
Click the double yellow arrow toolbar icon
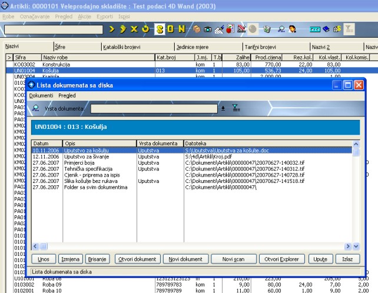(123, 29)
